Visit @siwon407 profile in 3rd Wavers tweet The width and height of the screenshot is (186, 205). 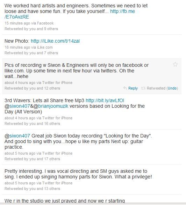click(17, 106)
